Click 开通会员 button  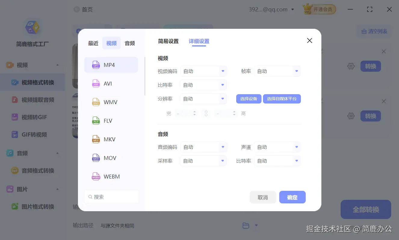319,9
